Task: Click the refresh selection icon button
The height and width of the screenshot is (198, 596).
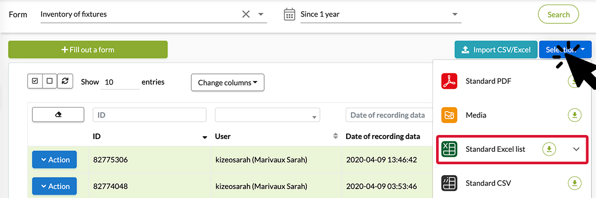Action: point(65,81)
